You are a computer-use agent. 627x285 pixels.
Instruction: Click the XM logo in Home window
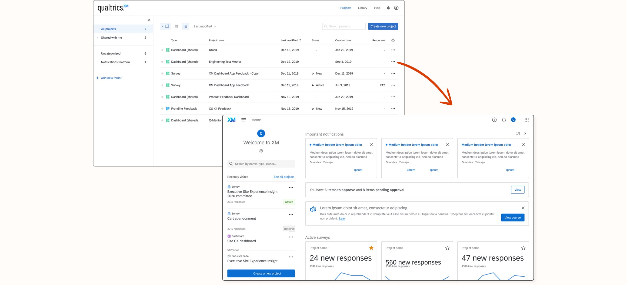click(231, 120)
